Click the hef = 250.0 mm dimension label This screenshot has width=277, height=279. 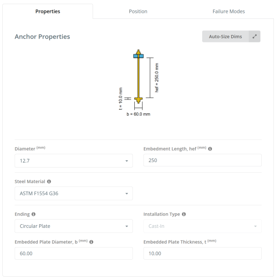[157, 77]
